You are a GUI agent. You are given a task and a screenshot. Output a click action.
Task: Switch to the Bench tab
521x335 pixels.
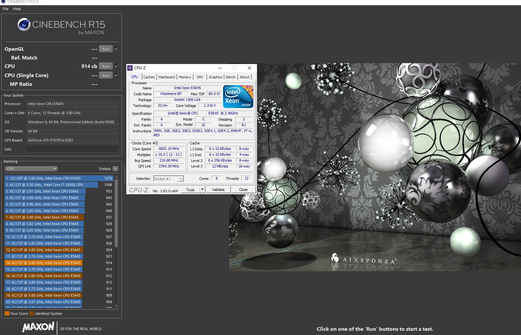[x=231, y=77]
